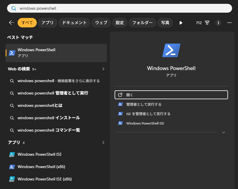Switch to the 写真 filter tab
The image size is (238, 189).
point(165,23)
